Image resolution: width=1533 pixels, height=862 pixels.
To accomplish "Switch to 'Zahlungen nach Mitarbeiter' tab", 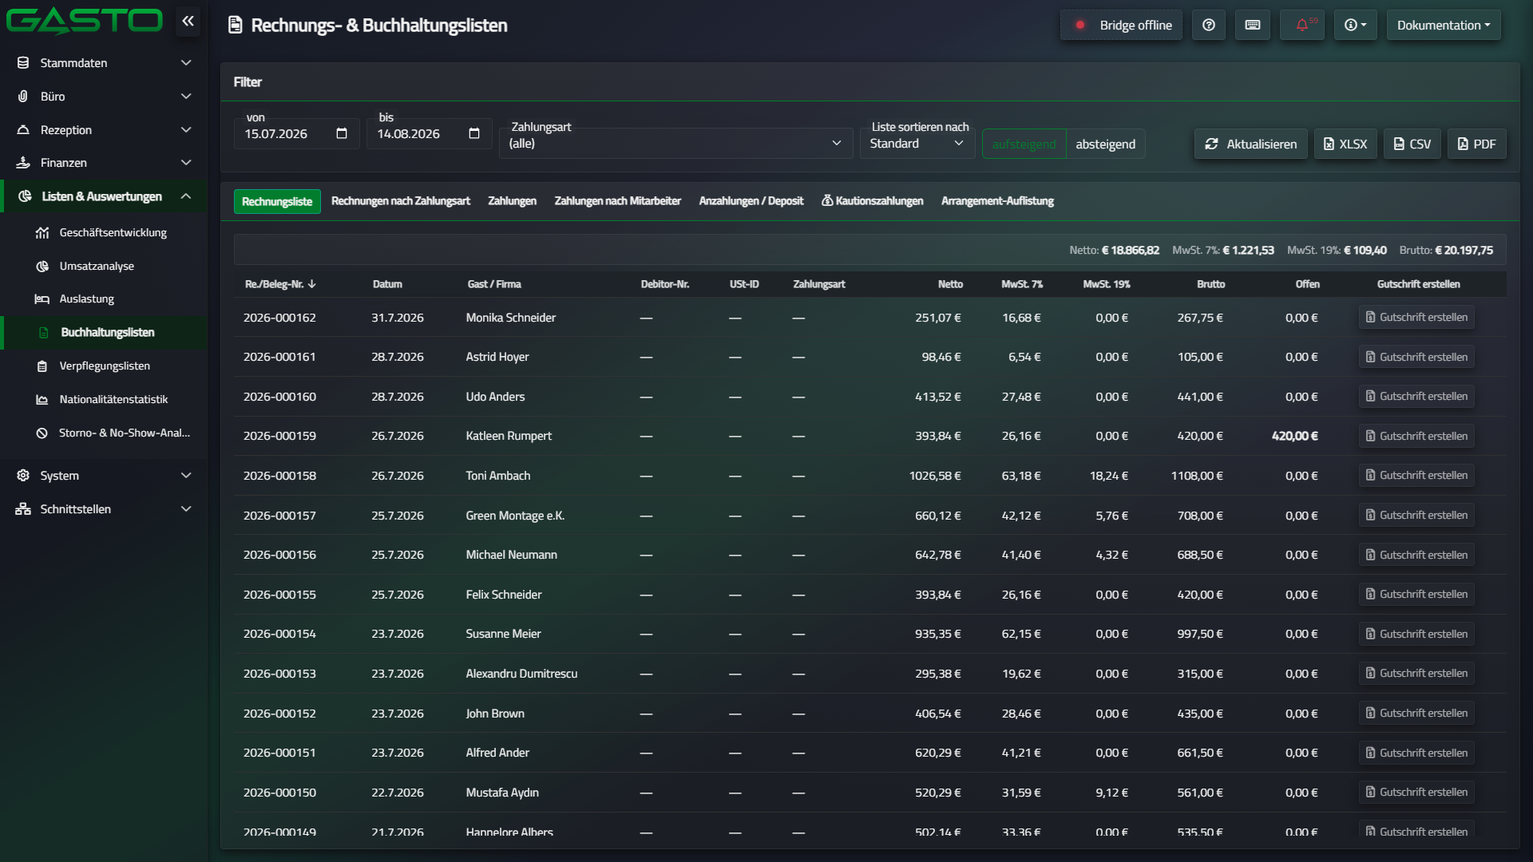I will pos(618,201).
